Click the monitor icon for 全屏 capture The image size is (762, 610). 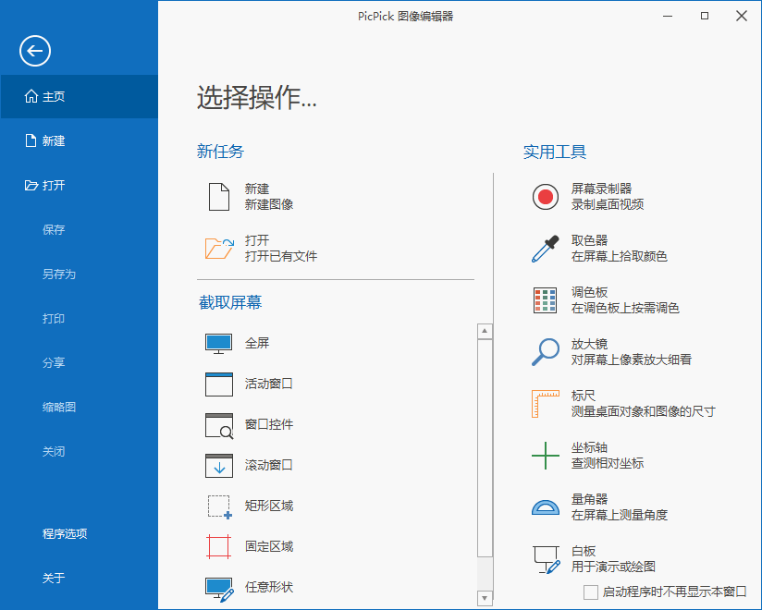point(218,344)
